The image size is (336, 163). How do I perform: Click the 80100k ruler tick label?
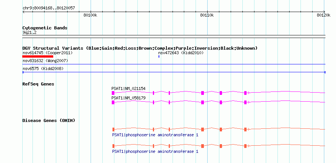tap(90, 15)
